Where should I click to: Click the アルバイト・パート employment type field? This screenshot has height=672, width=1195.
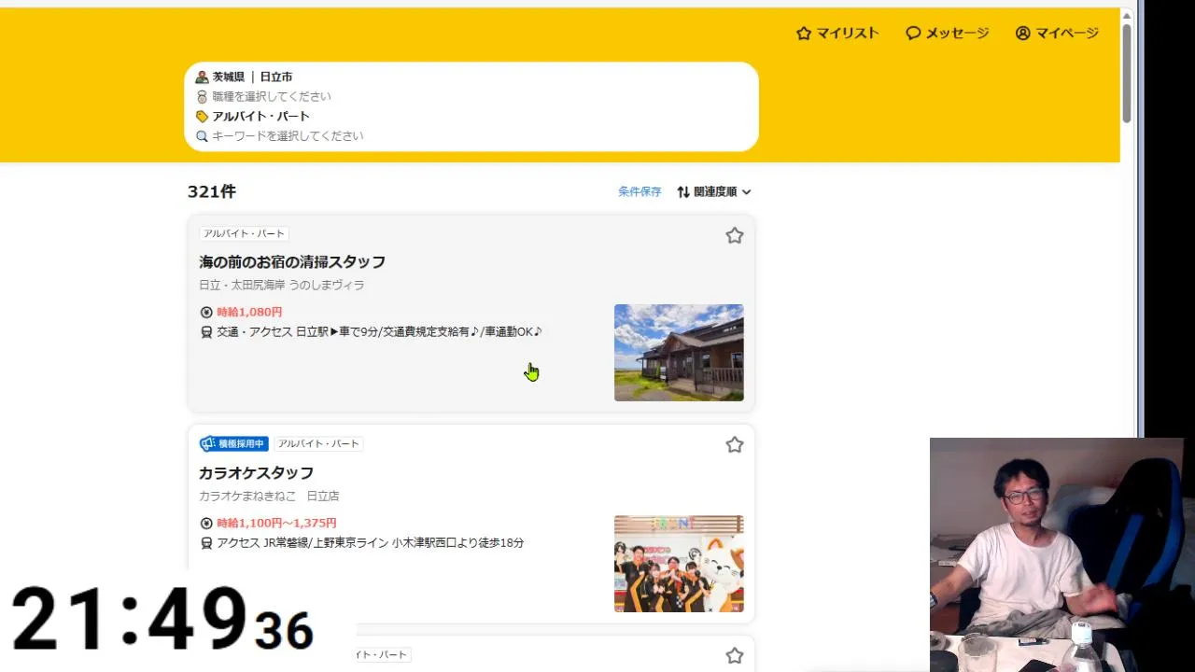pos(471,116)
